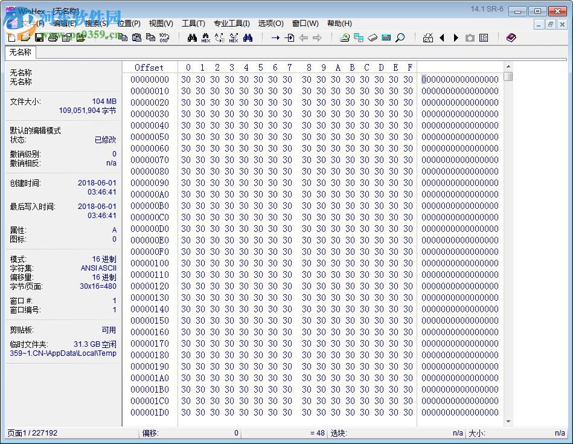The width and height of the screenshot is (573, 444).
Task: Click the Print icon in toolbar
Action: [x=53, y=37]
